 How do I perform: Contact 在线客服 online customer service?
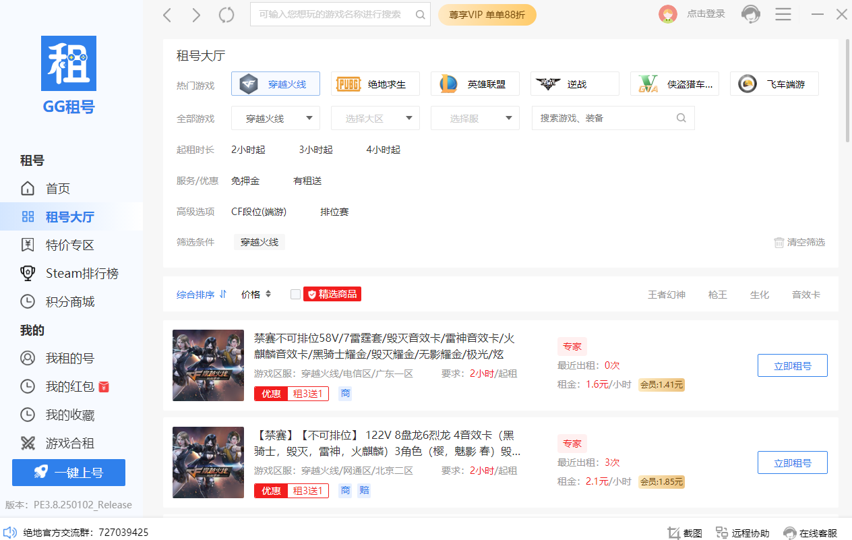tap(812, 533)
